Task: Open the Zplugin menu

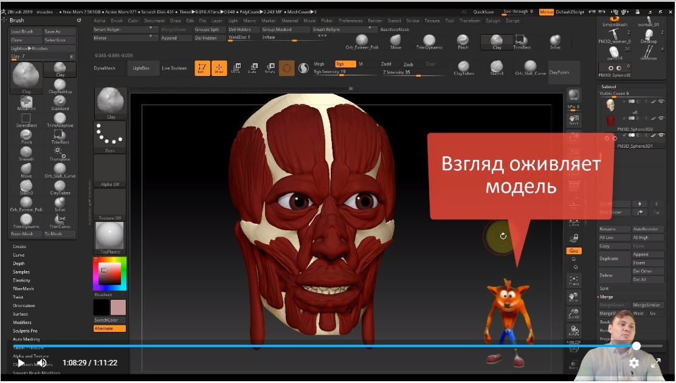Action: coord(493,21)
